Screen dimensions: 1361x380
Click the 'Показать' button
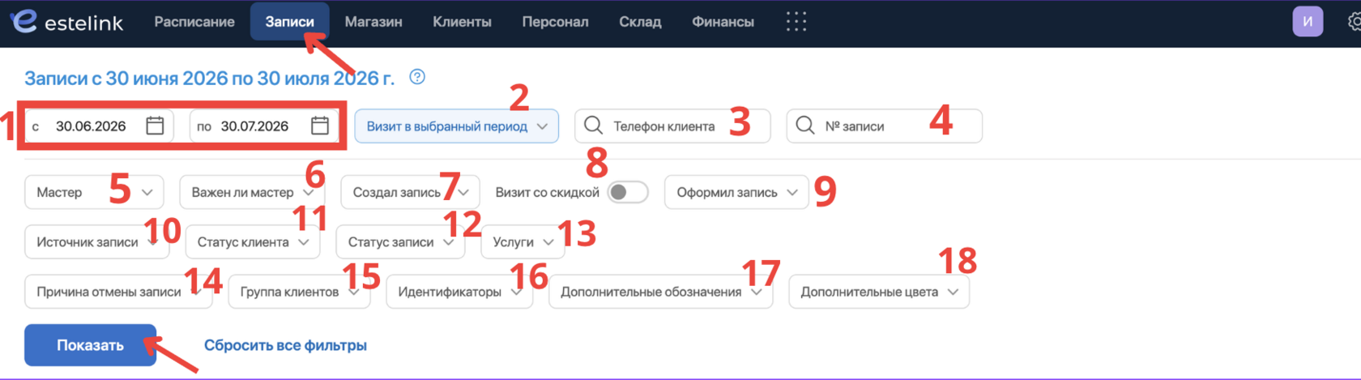click(90, 345)
